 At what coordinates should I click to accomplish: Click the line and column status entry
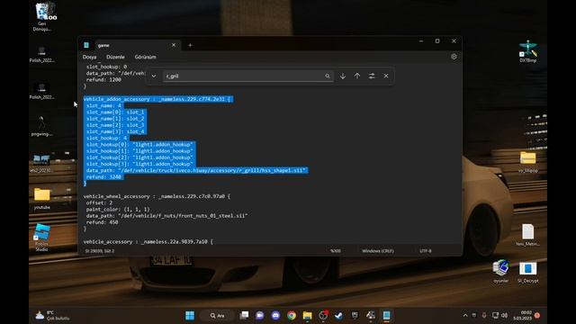100,251
